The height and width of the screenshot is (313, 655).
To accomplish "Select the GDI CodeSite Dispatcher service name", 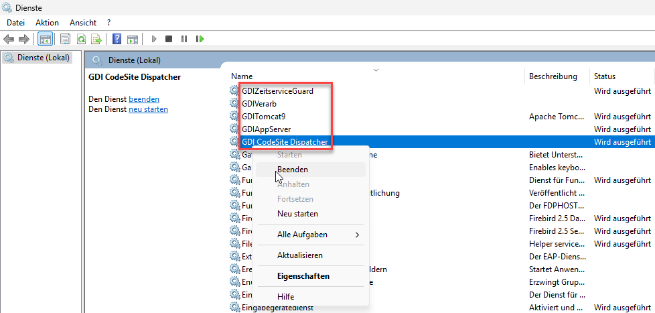I will point(285,142).
